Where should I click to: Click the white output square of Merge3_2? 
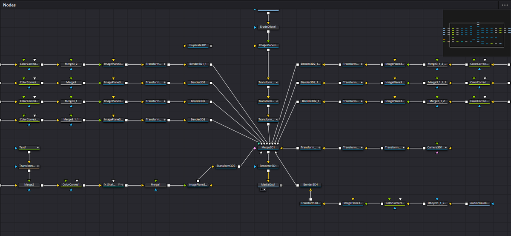point(84,64)
